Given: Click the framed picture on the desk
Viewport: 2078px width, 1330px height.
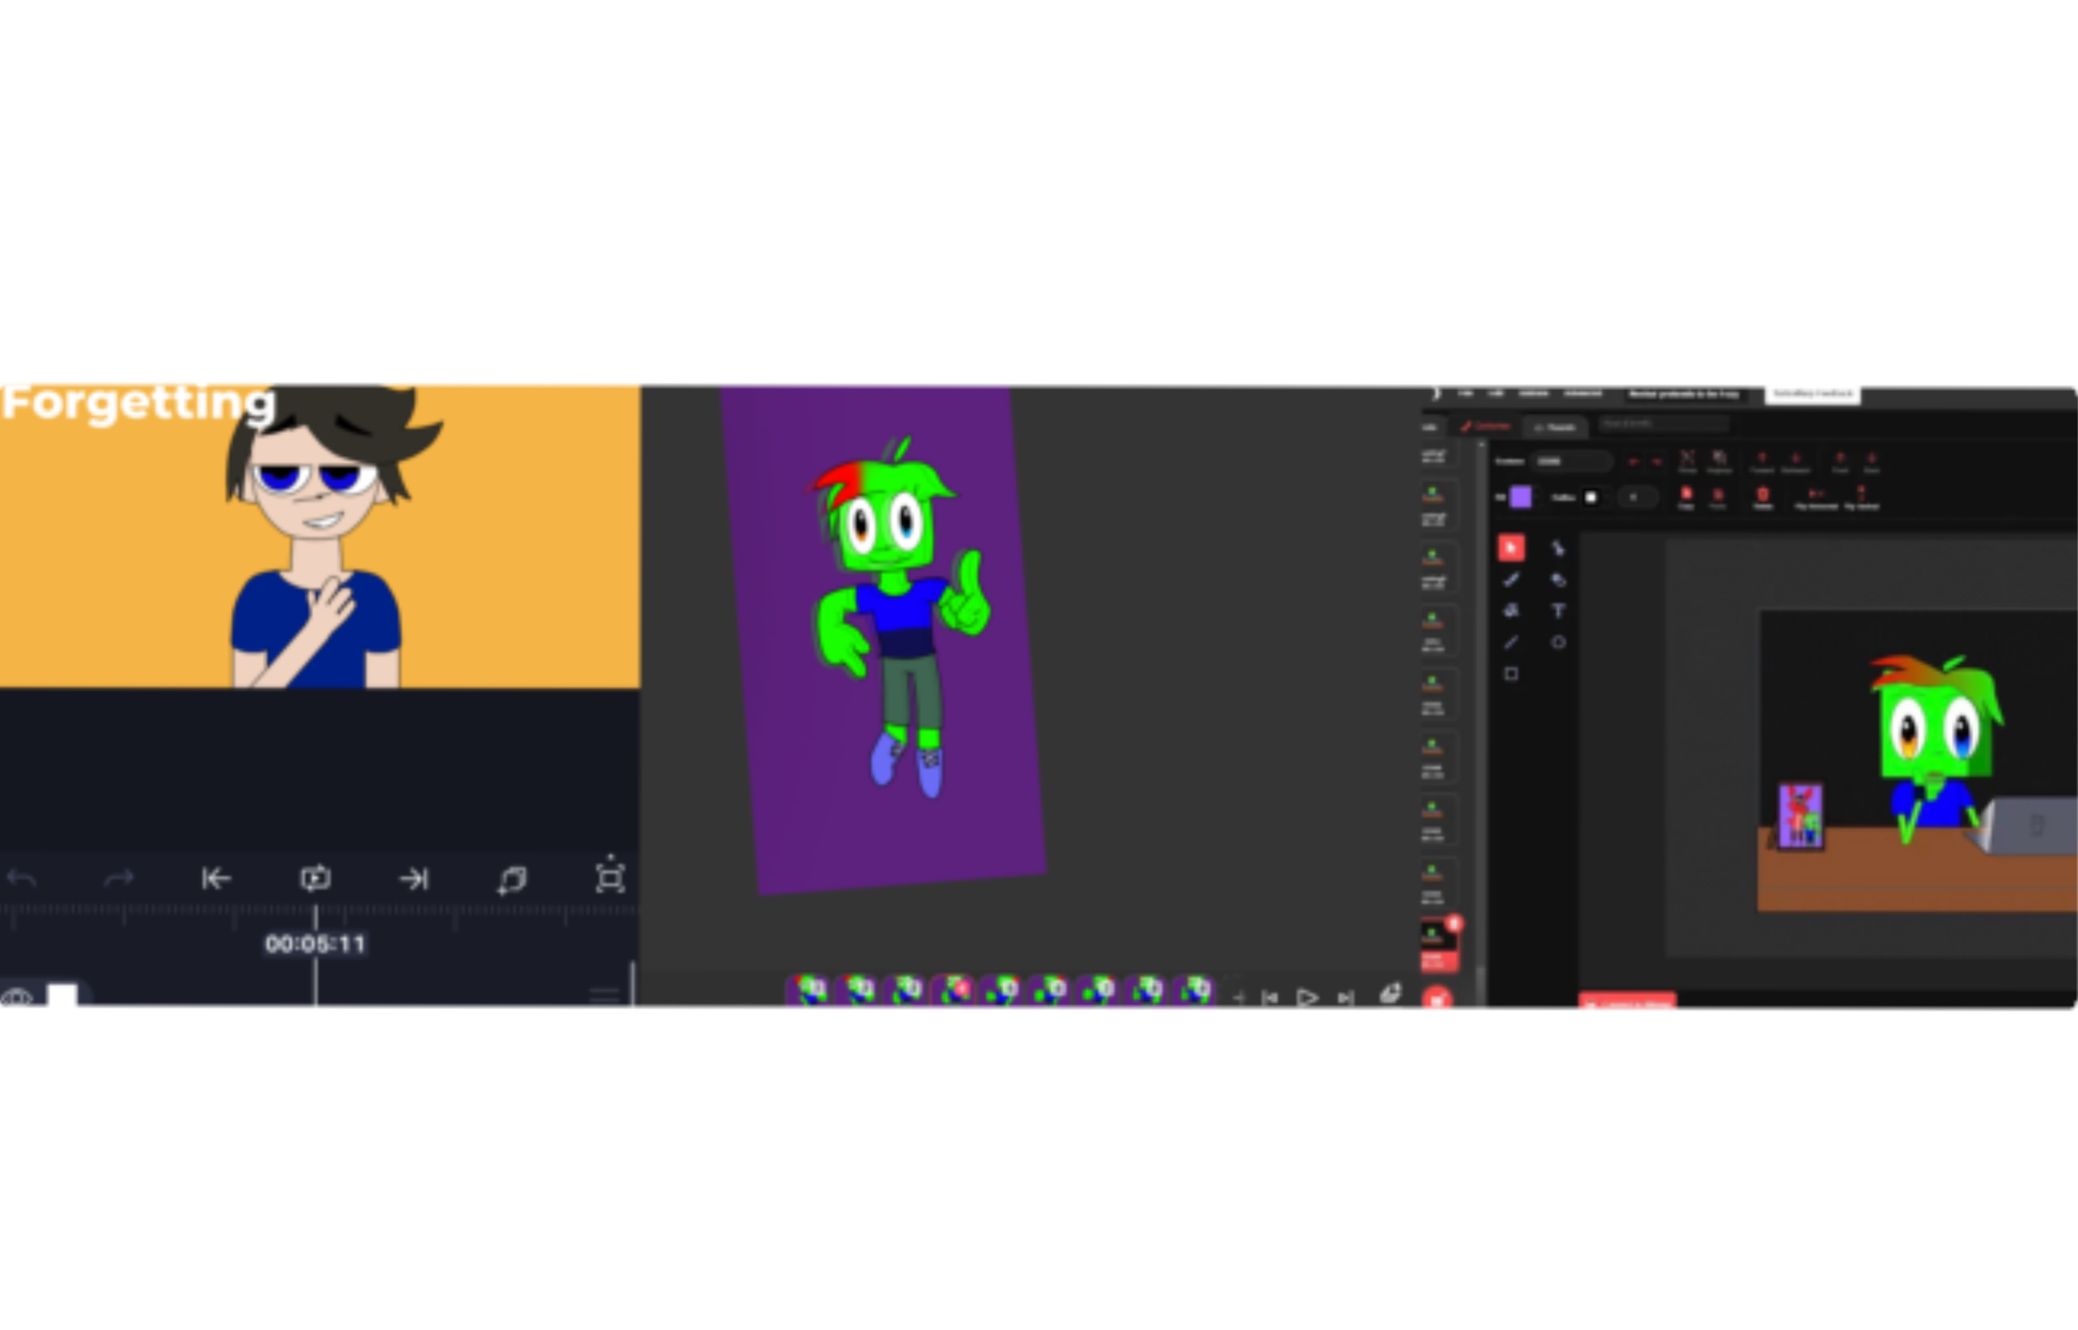Looking at the screenshot, I should tap(1801, 816).
